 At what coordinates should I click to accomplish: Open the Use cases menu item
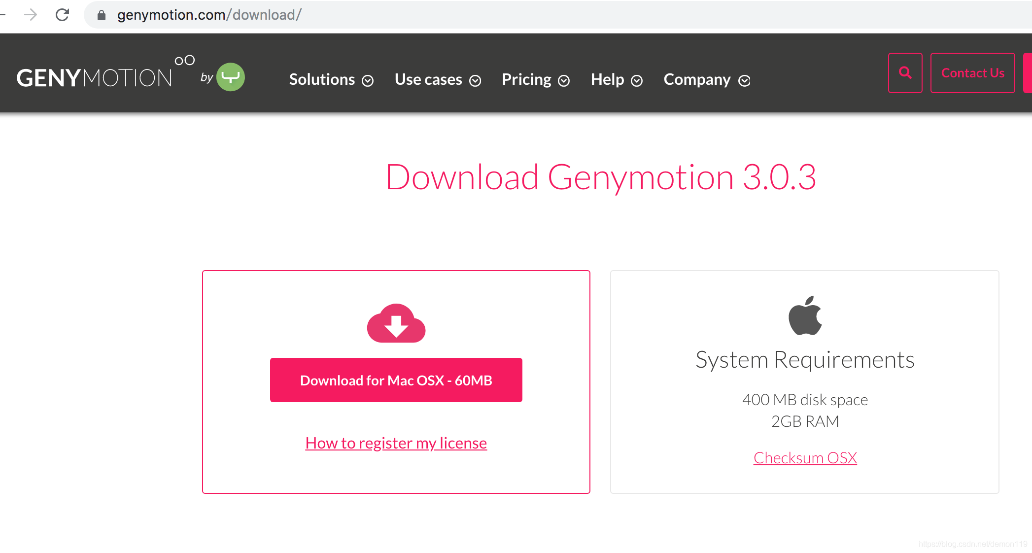[x=428, y=79]
